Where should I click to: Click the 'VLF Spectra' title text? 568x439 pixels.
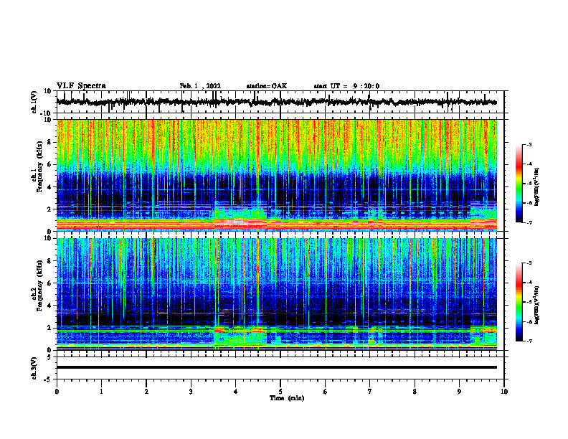click(x=81, y=86)
